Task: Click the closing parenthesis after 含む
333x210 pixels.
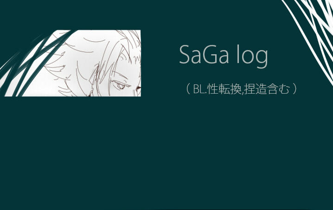Action: click(295, 89)
